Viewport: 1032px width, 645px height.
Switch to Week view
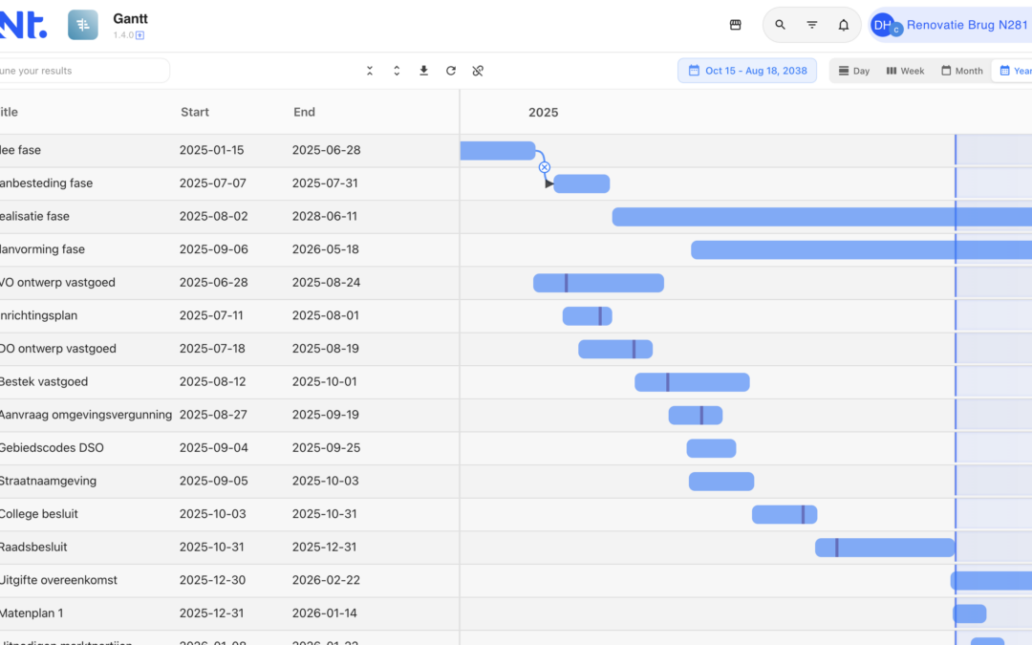(x=905, y=71)
